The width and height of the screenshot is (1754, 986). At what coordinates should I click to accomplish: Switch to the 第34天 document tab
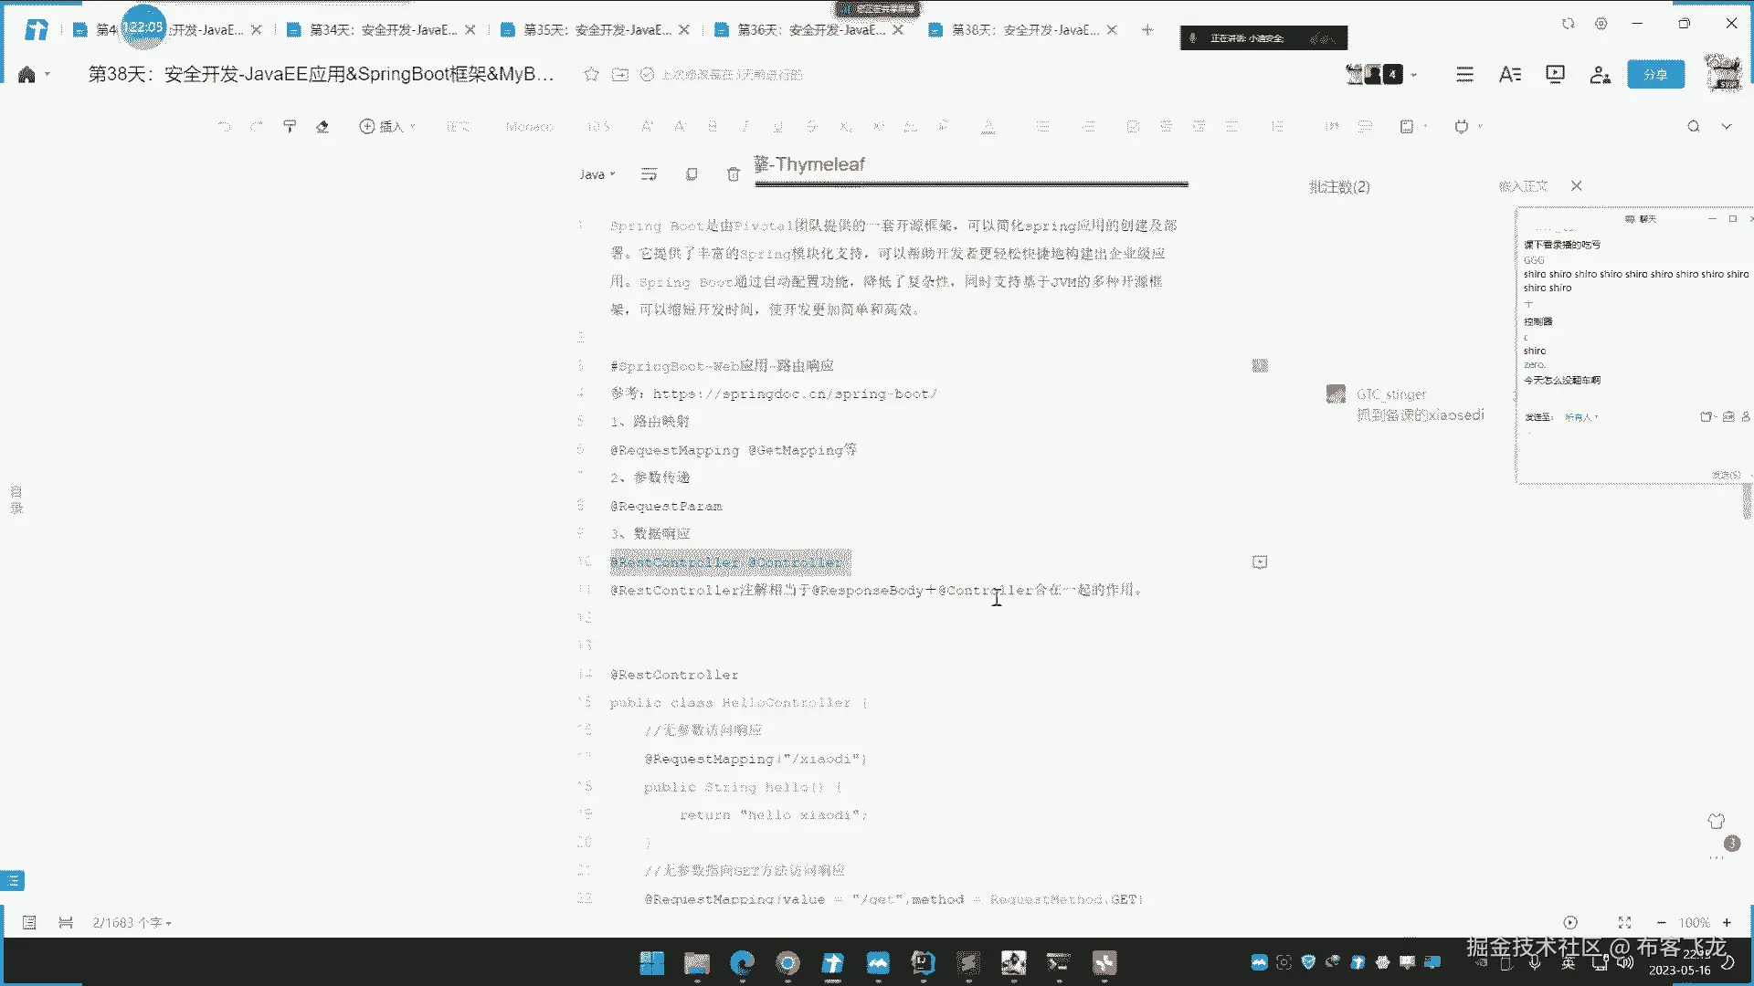382,29
